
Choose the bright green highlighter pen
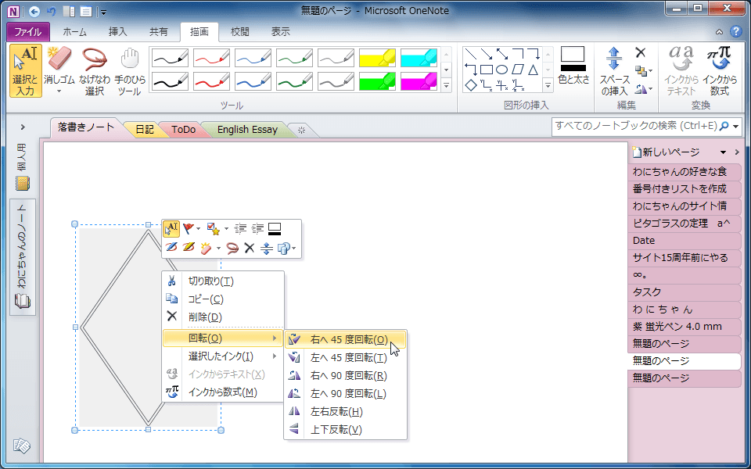click(377, 81)
